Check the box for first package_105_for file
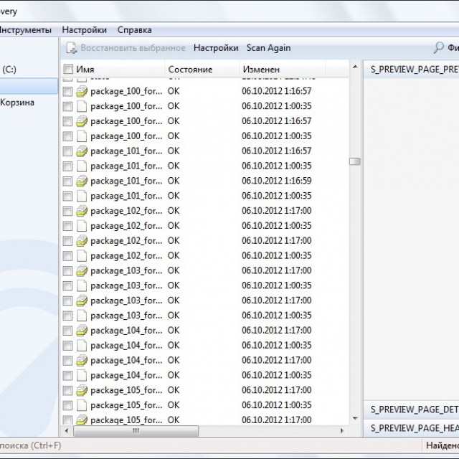 click(x=68, y=390)
